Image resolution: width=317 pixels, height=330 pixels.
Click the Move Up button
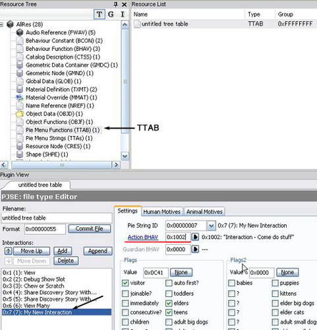pos(32,251)
